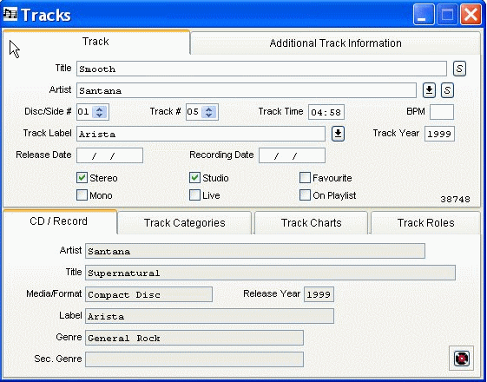
Task: Click the Release Year field 1999
Action: [x=319, y=294]
